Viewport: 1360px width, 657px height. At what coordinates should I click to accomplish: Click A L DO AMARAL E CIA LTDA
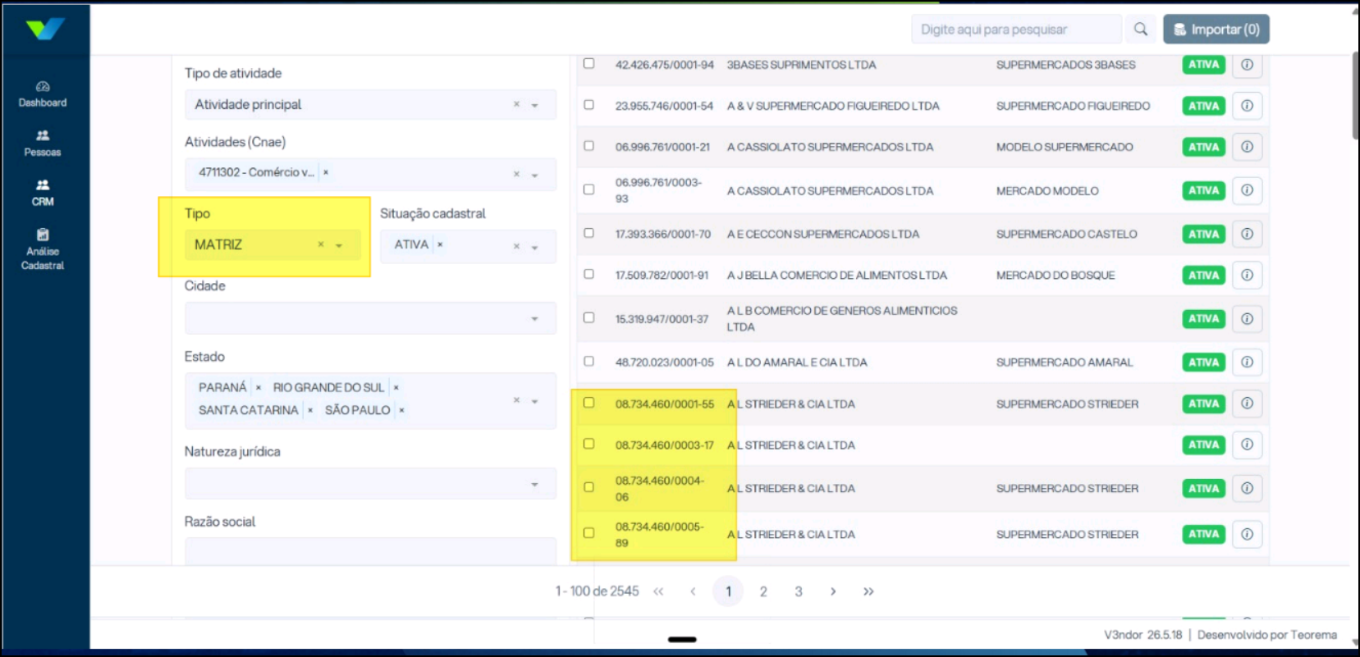click(797, 362)
